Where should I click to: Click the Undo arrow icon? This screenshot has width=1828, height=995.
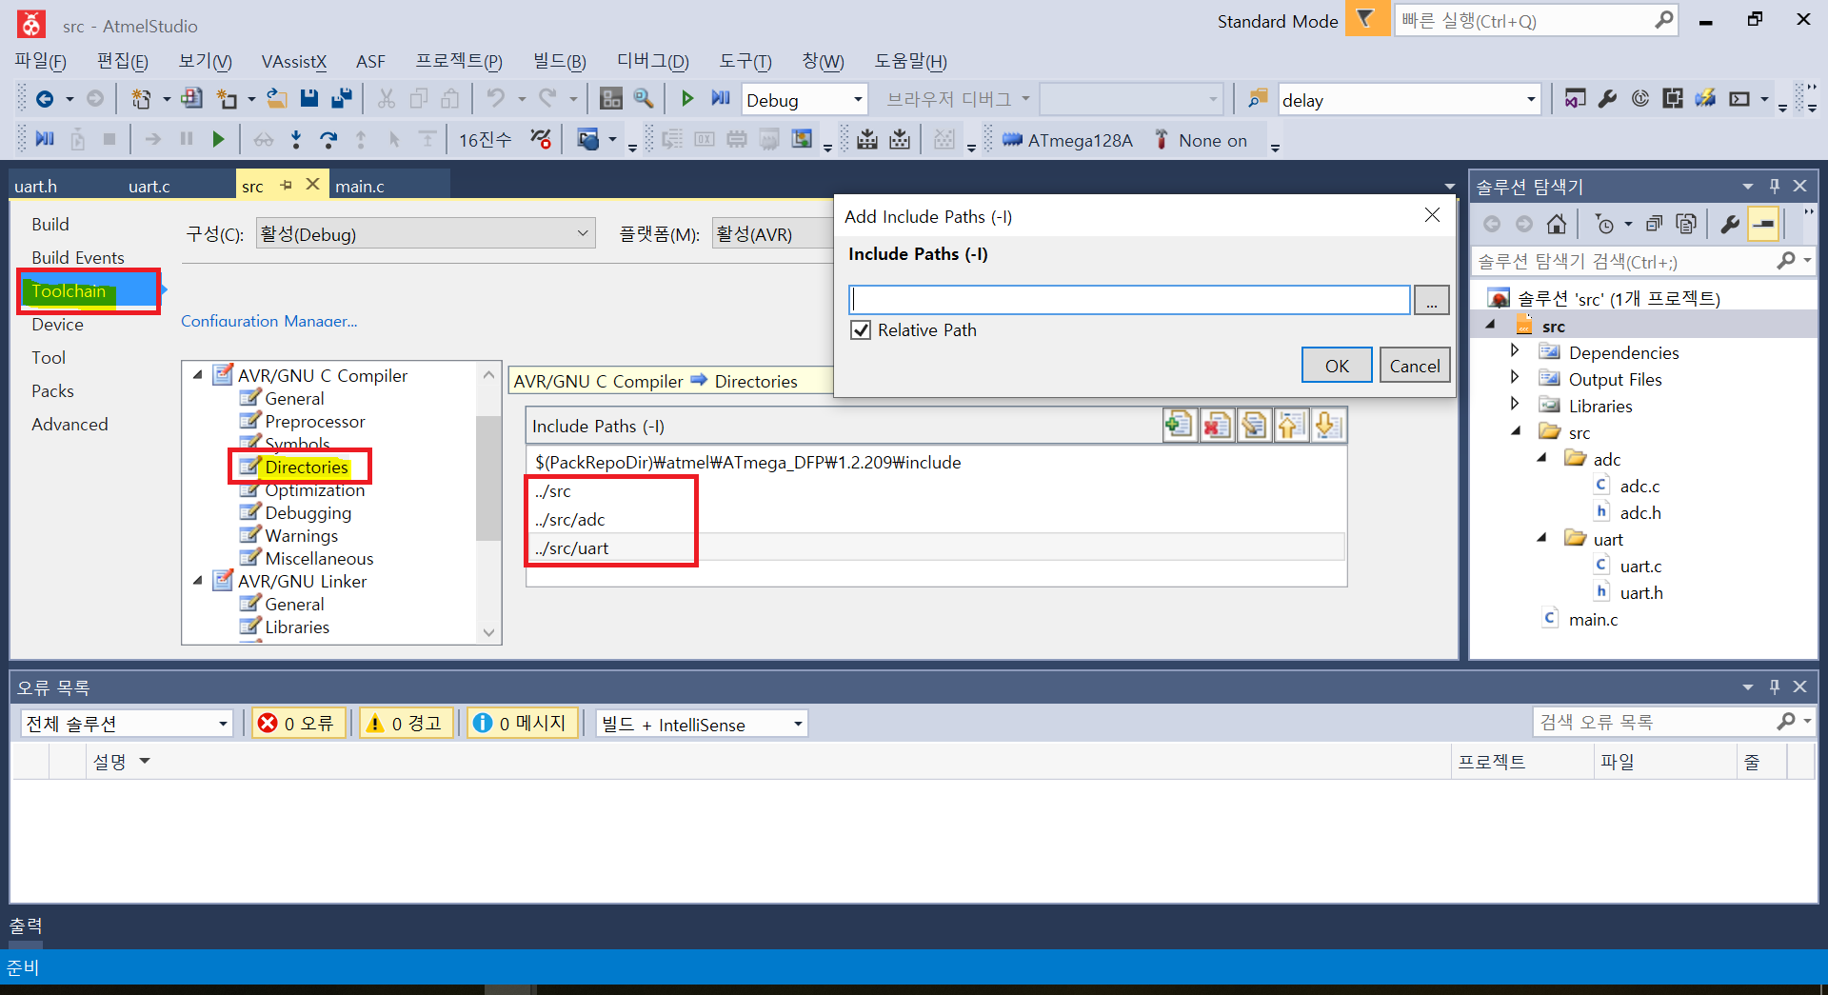click(x=495, y=99)
